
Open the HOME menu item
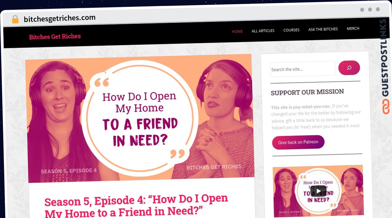(237, 32)
